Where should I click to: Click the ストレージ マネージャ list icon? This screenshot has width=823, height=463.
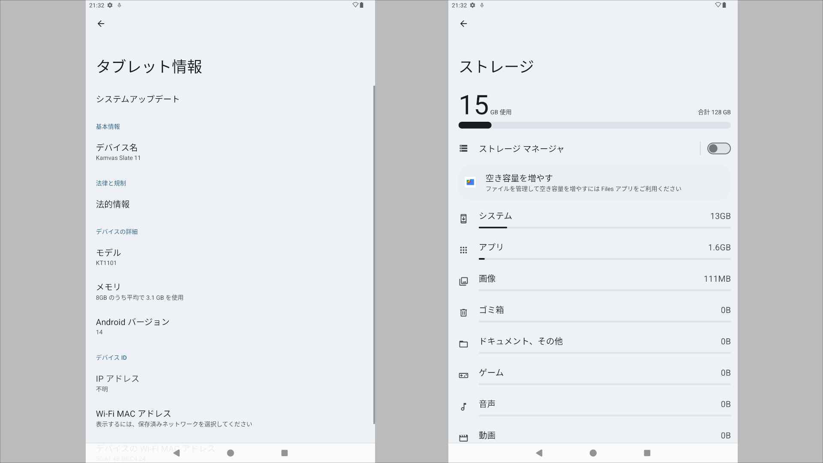point(463,148)
